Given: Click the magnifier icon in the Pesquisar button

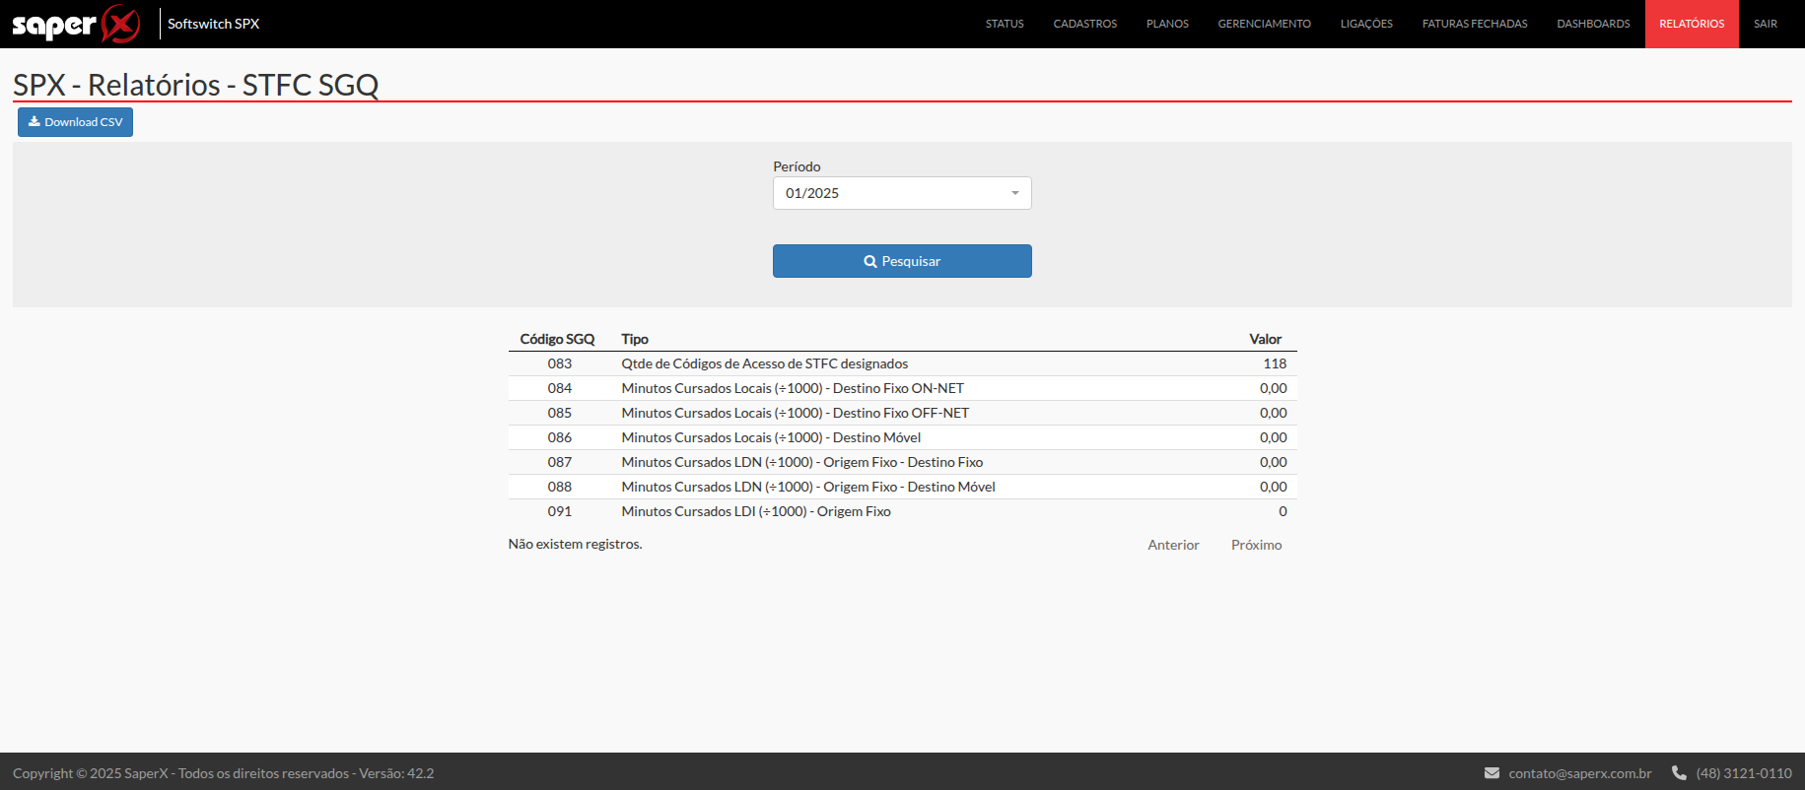Looking at the screenshot, I should point(870,262).
